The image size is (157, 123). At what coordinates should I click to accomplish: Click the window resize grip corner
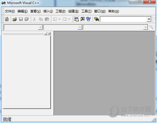pyautogui.click(x=153, y=120)
